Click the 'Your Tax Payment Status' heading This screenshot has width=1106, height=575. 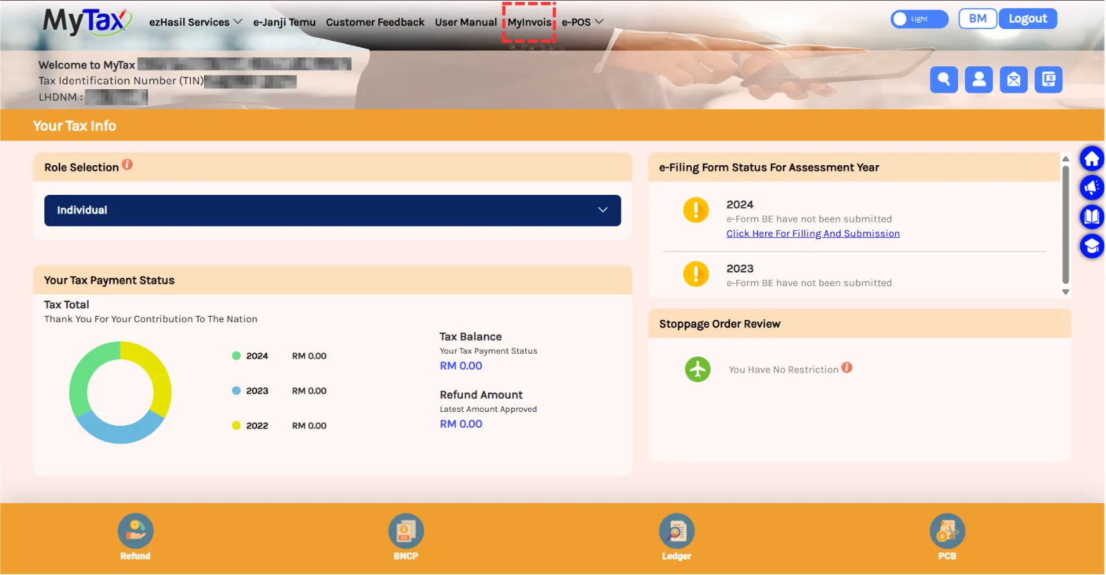(x=109, y=281)
